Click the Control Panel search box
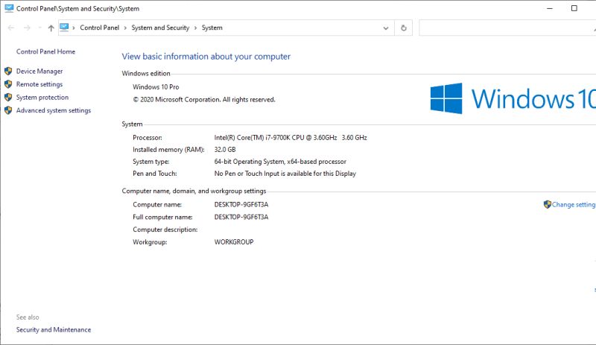The image size is (596, 345). click(507, 28)
